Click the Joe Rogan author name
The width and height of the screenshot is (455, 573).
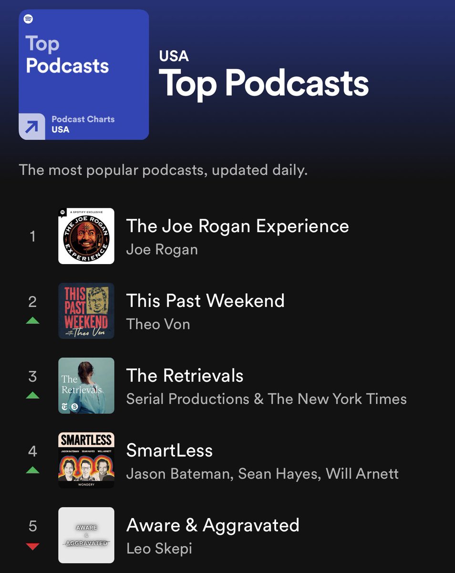coord(162,250)
